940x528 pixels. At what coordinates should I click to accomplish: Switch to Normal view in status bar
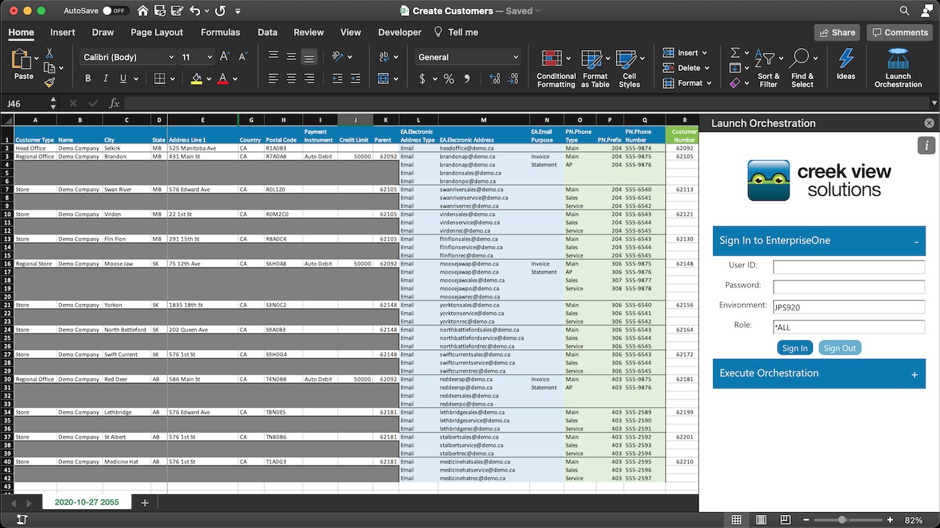point(736,520)
